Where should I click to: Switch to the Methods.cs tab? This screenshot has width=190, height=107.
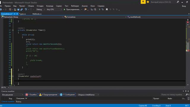point(37,14)
